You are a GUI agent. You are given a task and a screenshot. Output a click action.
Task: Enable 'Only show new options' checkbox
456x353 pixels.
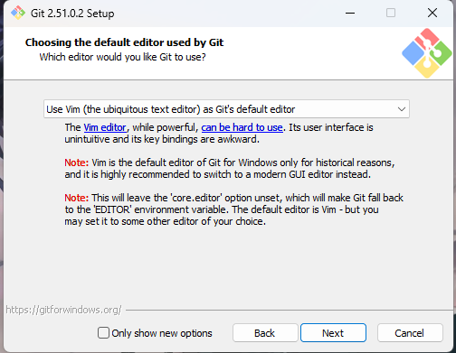point(103,333)
